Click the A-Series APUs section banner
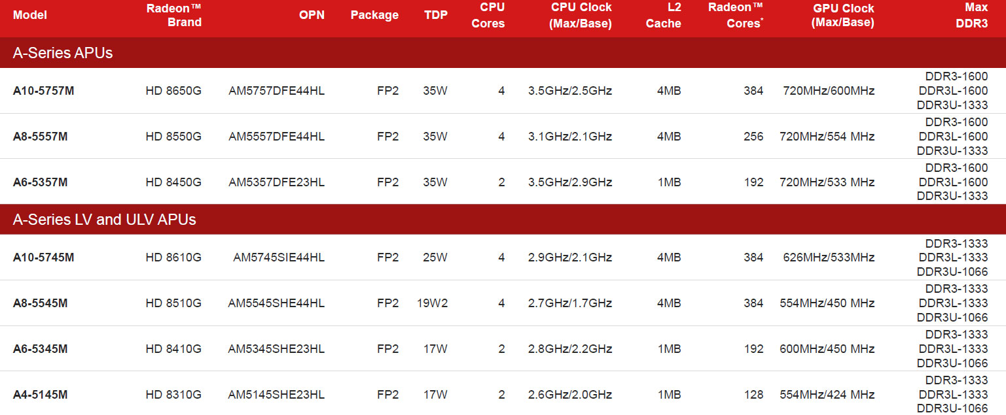This screenshot has height=415, width=1006. pos(503,53)
